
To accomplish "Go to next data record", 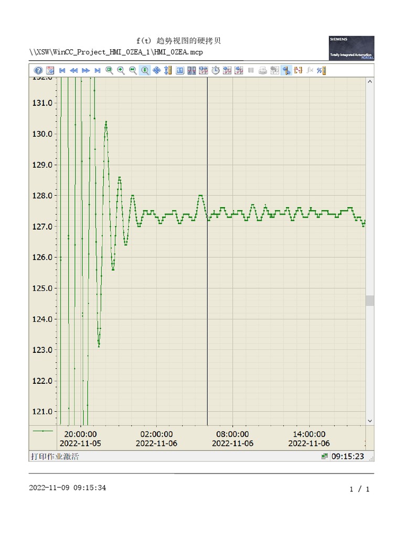I will [x=86, y=71].
